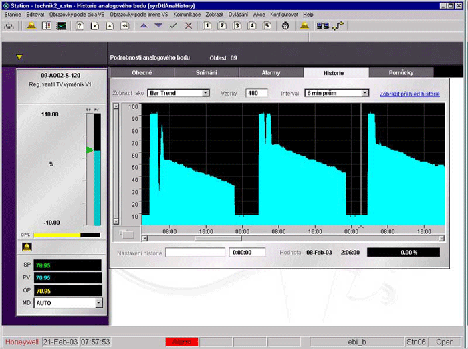Click the green checkmark acknowledge icon

click(174, 26)
